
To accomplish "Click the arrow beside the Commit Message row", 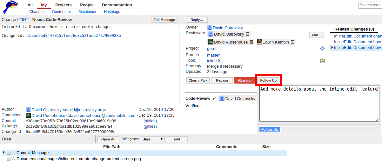I will click(x=3, y=153).
